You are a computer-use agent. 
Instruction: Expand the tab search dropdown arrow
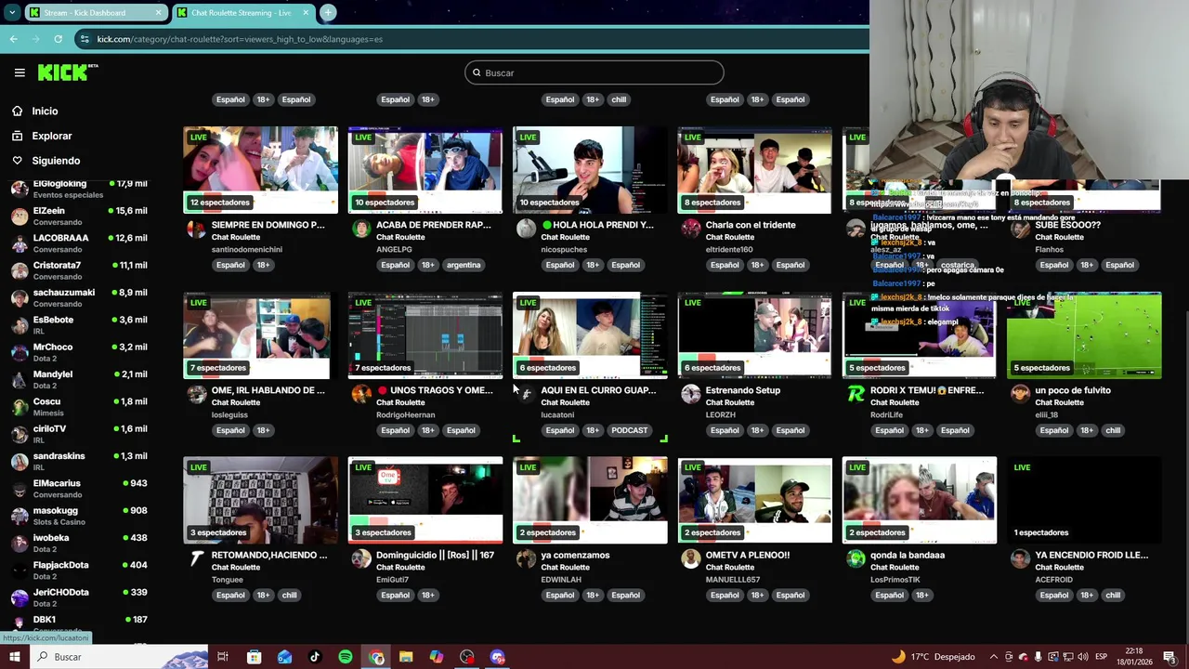(x=12, y=13)
